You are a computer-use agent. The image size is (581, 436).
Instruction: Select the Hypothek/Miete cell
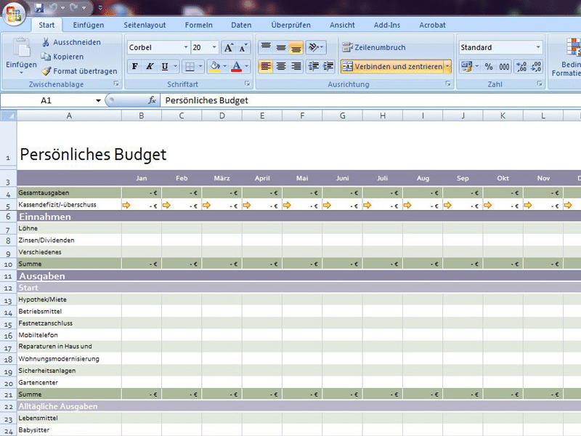coord(69,299)
